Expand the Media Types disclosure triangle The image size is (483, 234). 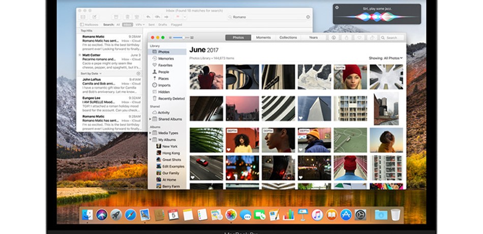point(150,133)
